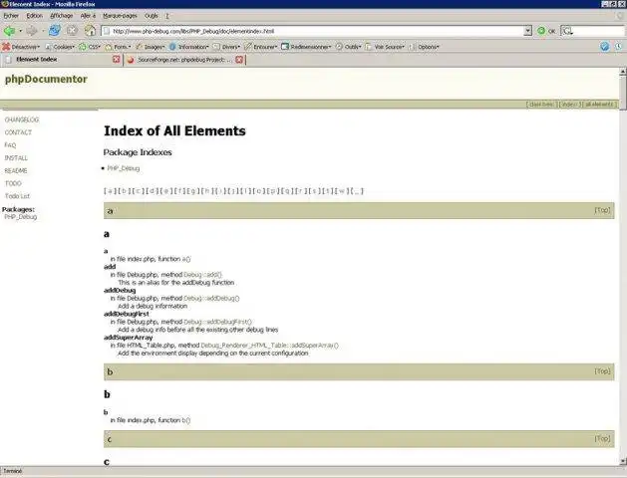The width and height of the screenshot is (627, 478).
Task: Open the Entourer toolbar menu
Action: [x=261, y=47]
